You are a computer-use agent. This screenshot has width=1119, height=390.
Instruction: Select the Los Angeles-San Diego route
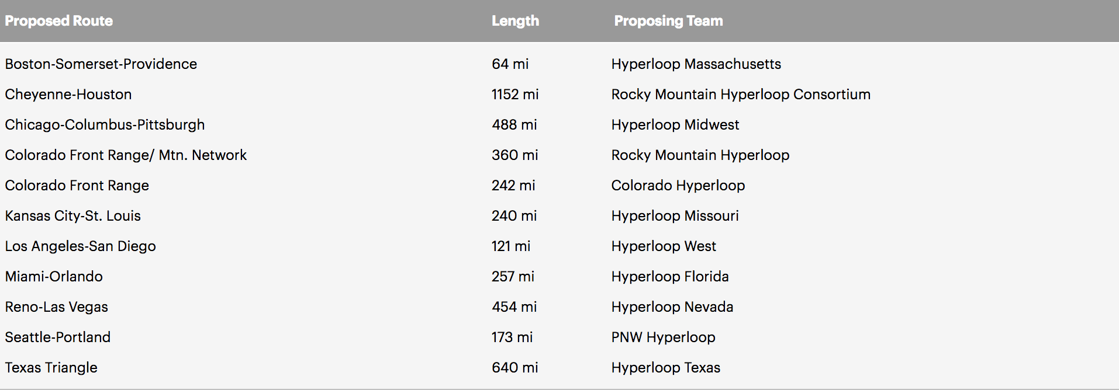tap(80, 246)
